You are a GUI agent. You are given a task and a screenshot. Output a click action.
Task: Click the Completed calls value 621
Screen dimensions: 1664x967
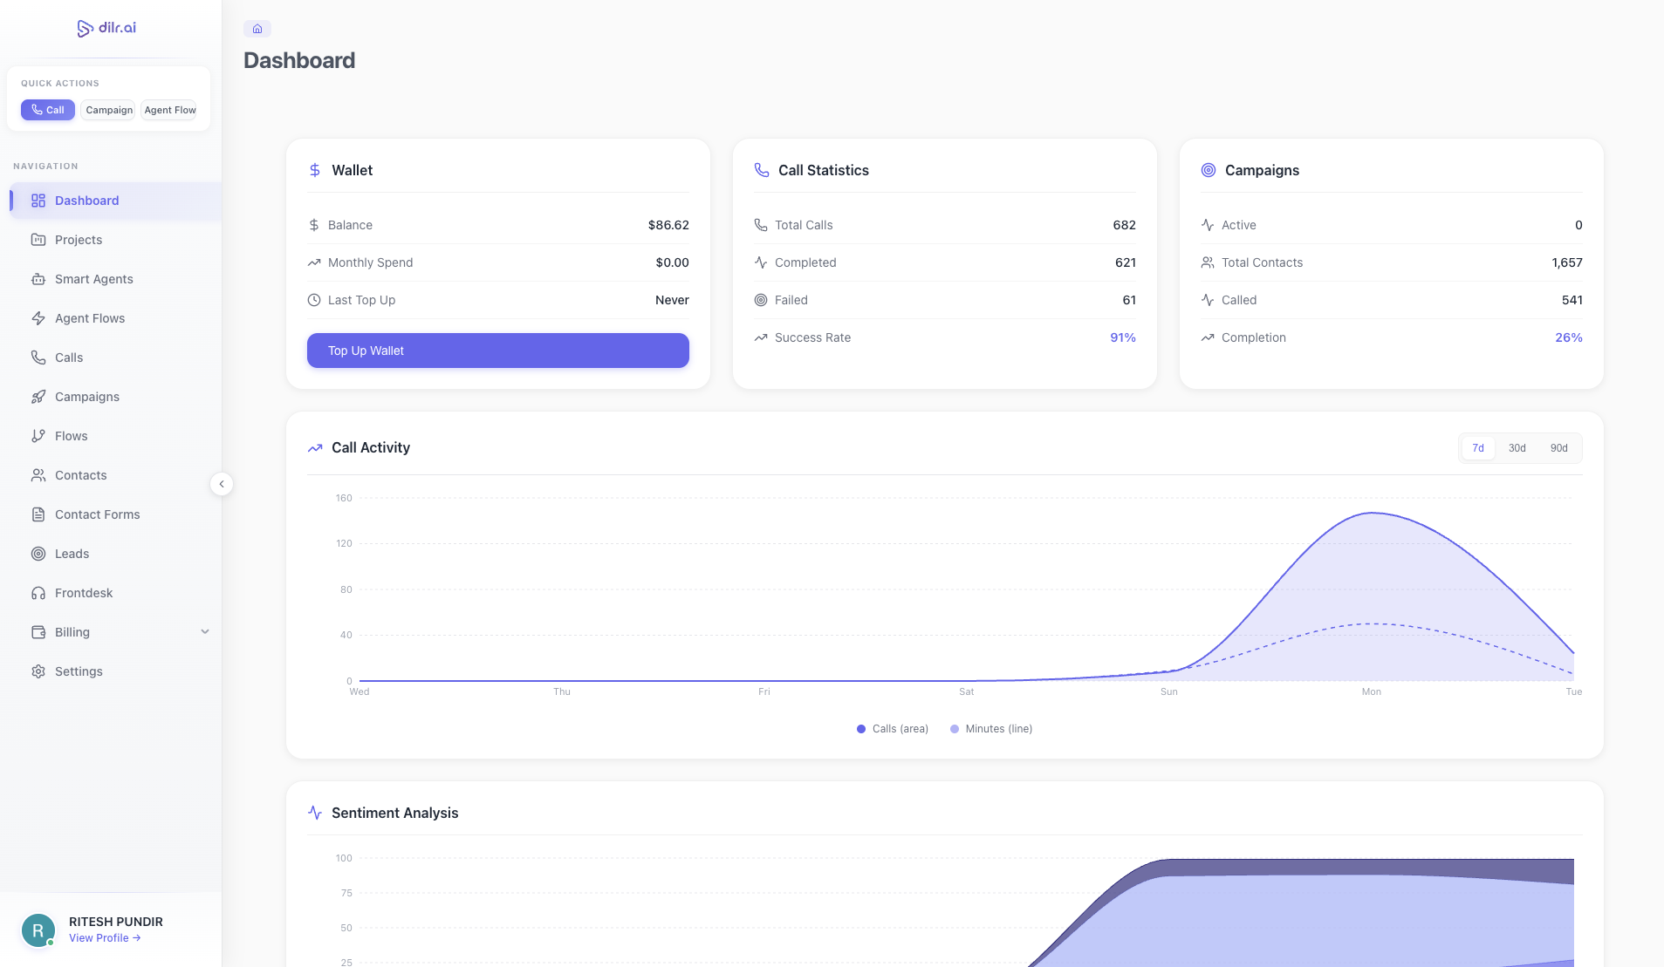coord(1126,262)
